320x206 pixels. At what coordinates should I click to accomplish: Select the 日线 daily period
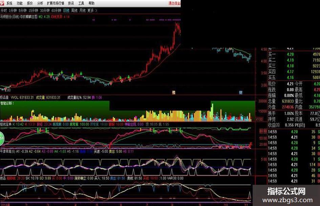click(66, 10)
